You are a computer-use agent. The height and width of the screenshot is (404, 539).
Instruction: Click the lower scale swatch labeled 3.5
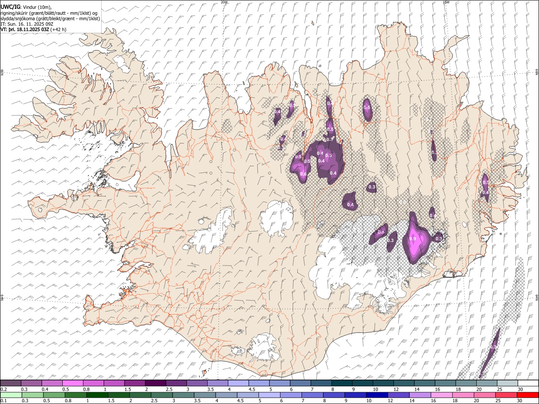(205, 395)
